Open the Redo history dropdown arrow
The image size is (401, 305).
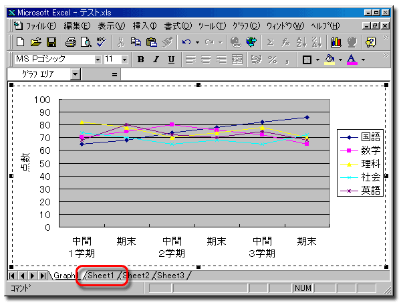point(220,42)
